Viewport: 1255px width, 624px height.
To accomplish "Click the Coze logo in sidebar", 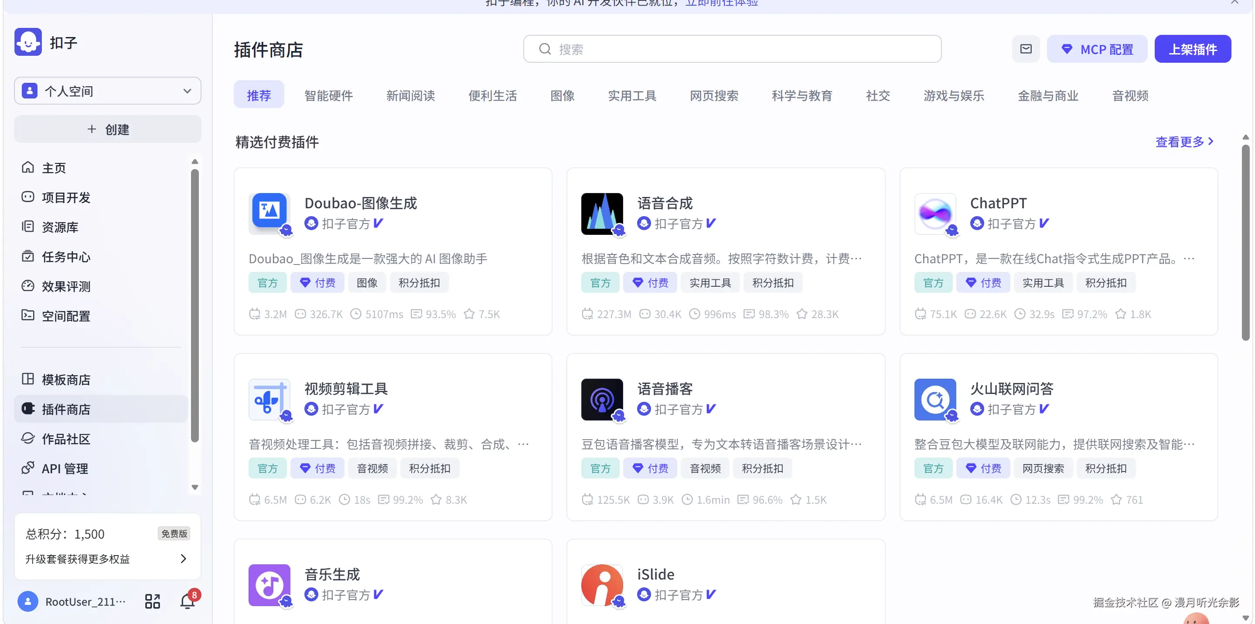I will click(x=28, y=42).
